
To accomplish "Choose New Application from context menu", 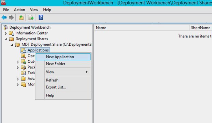I will click(x=63, y=57).
